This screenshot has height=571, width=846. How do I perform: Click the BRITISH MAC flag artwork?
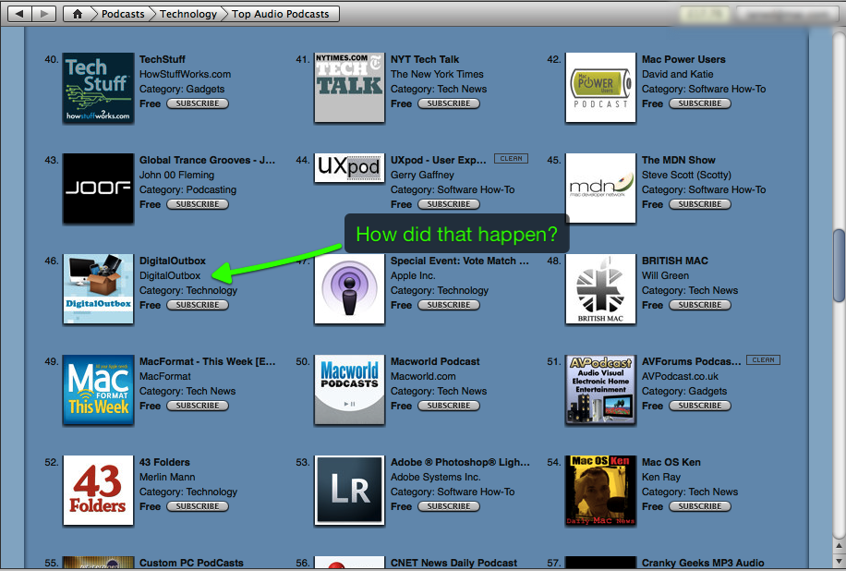pos(600,289)
